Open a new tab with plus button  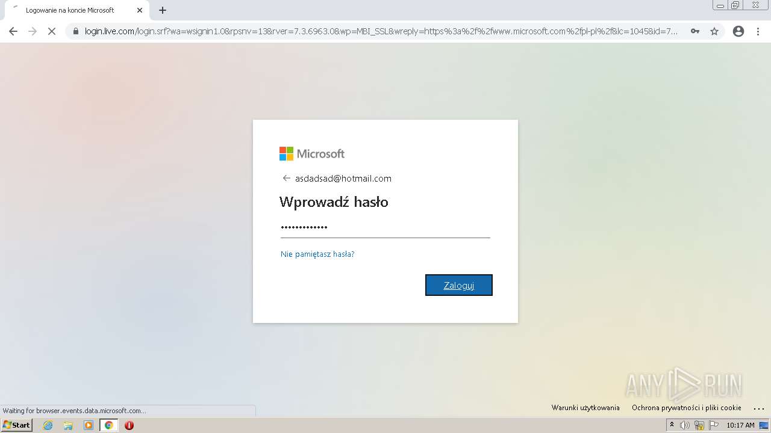(163, 10)
